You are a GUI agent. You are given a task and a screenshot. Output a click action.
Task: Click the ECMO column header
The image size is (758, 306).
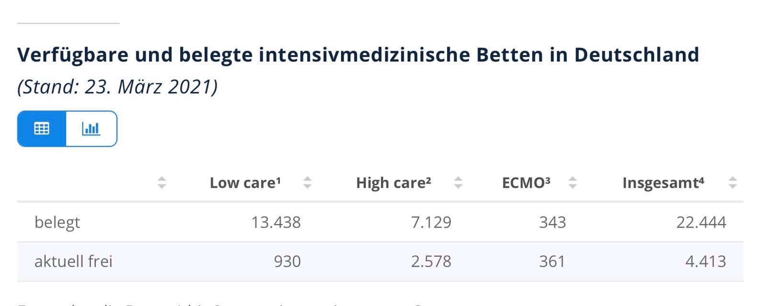(x=526, y=183)
